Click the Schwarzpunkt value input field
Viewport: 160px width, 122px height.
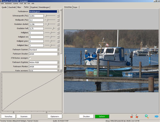coord(36,16)
